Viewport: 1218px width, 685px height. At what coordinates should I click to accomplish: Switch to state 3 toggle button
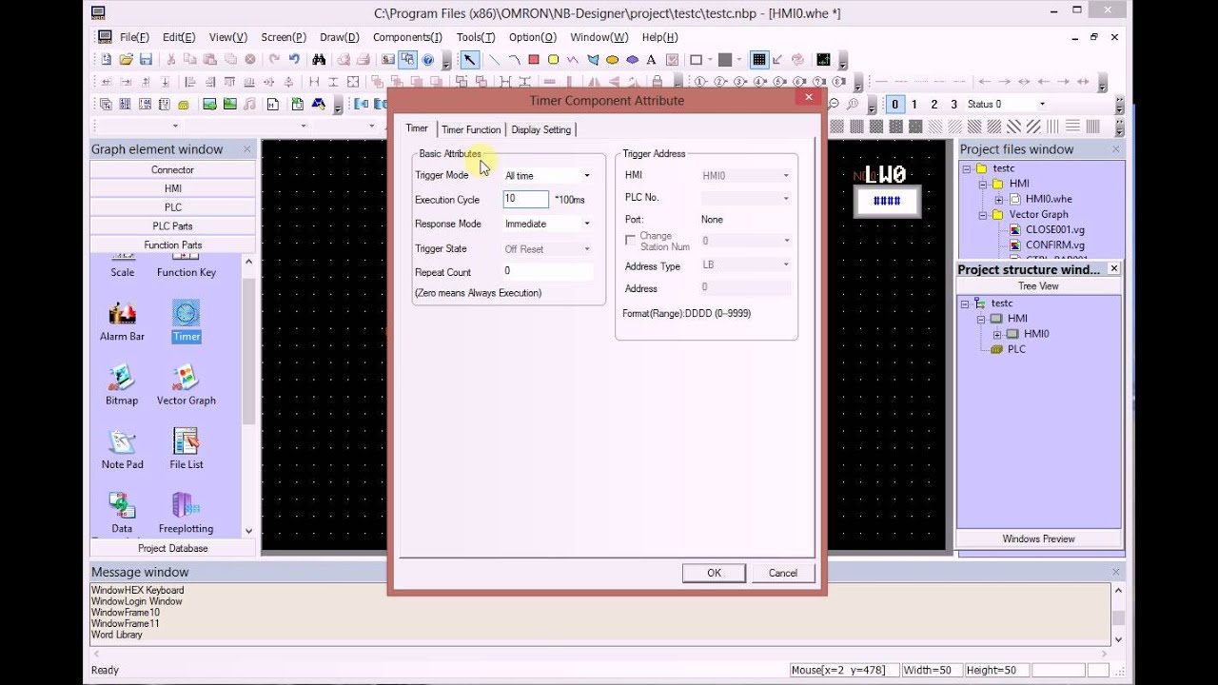pyautogui.click(x=953, y=104)
